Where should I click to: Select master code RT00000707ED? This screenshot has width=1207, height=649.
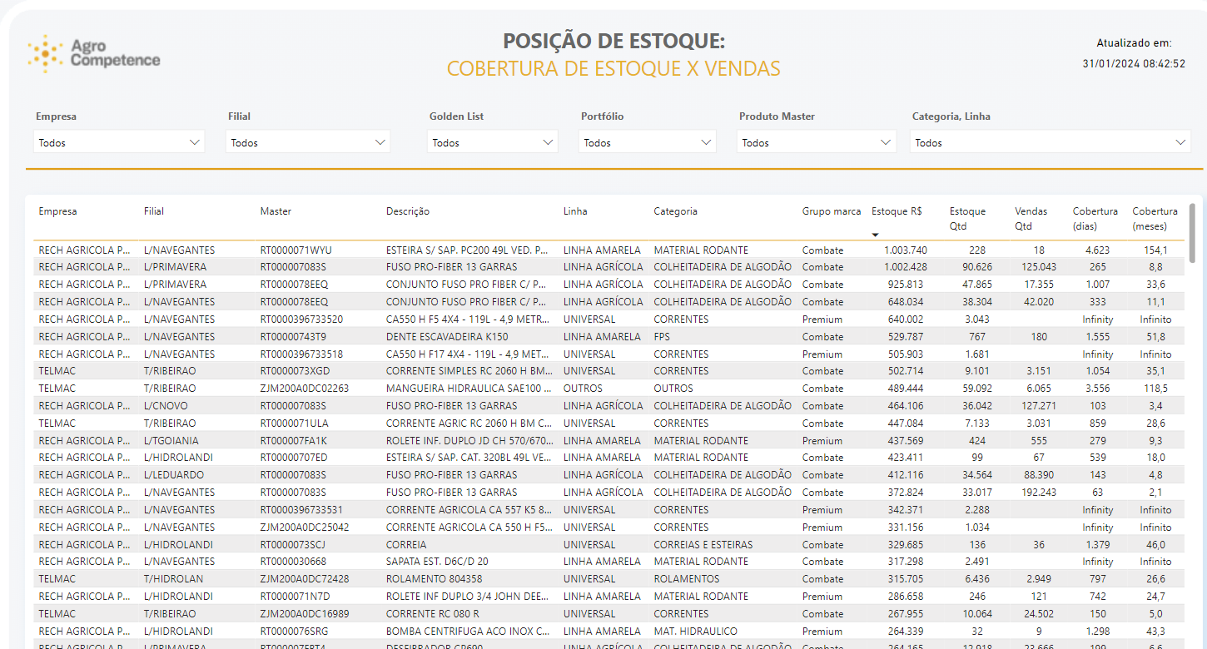point(294,458)
